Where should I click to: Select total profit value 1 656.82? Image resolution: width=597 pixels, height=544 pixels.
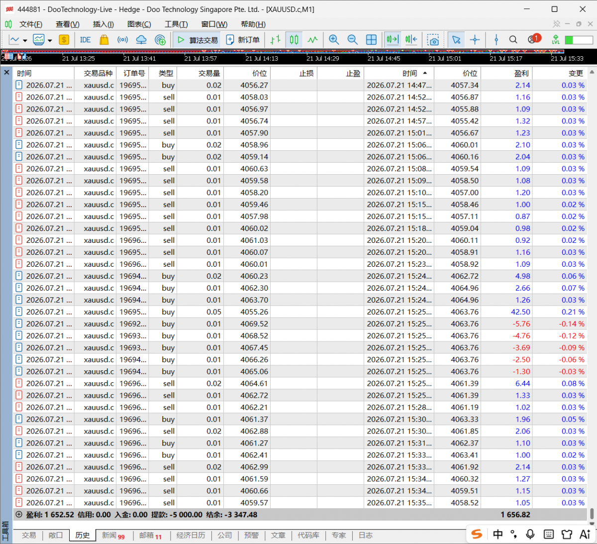[x=515, y=515]
